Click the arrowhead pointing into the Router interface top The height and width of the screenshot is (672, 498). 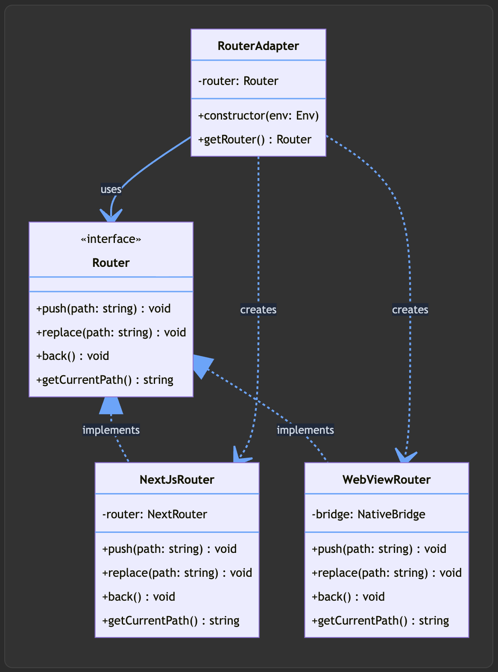click(111, 215)
